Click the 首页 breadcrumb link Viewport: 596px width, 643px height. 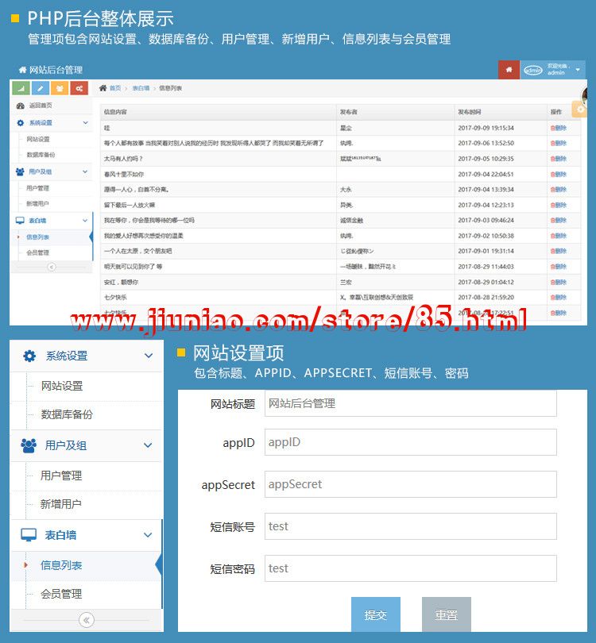coord(115,88)
